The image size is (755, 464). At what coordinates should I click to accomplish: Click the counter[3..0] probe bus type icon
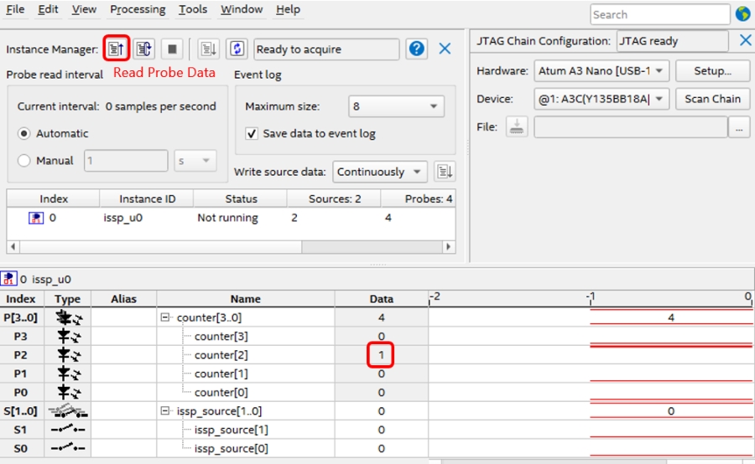tap(67, 317)
